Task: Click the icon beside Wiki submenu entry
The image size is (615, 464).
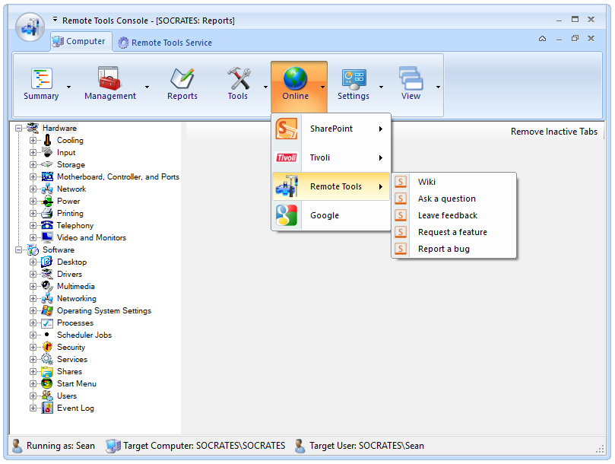Action: [401, 182]
